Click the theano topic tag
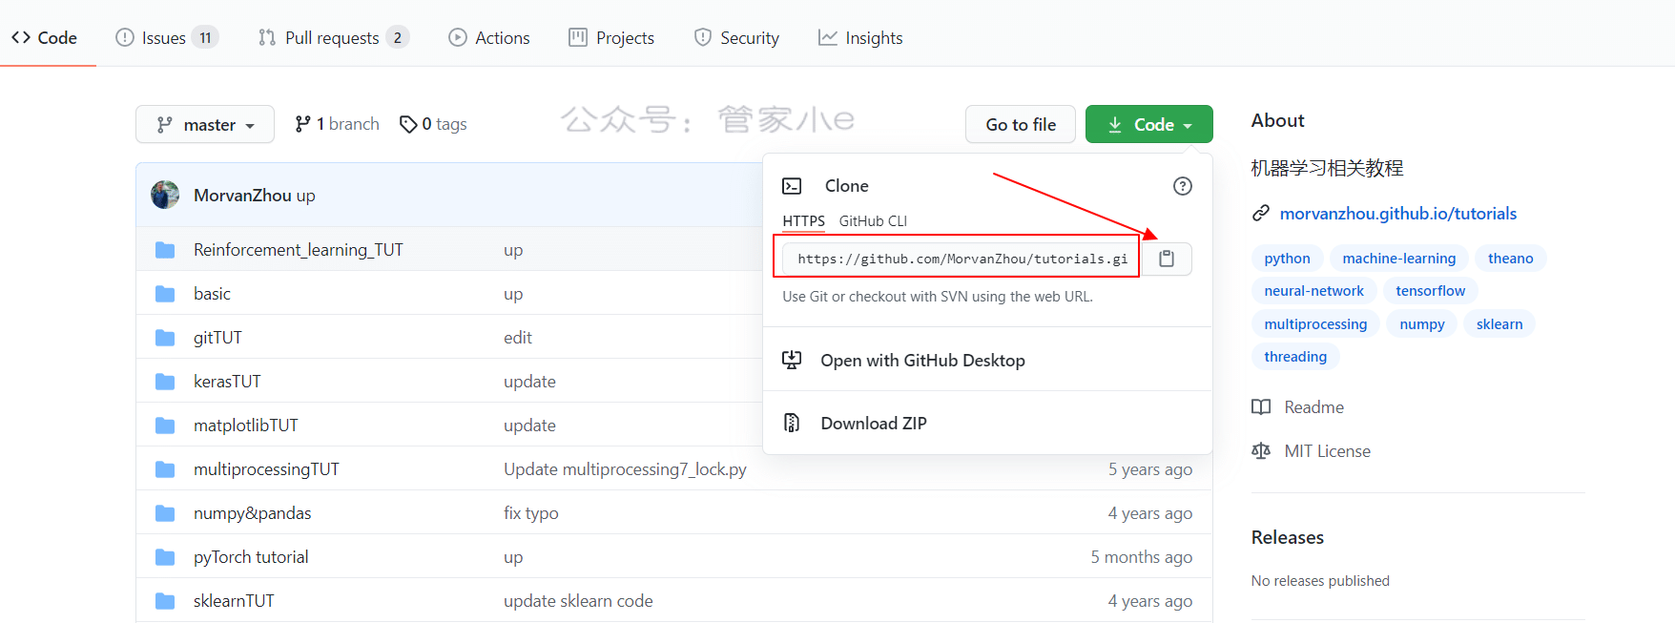This screenshot has height=623, width=1675. pos(1510,259)
